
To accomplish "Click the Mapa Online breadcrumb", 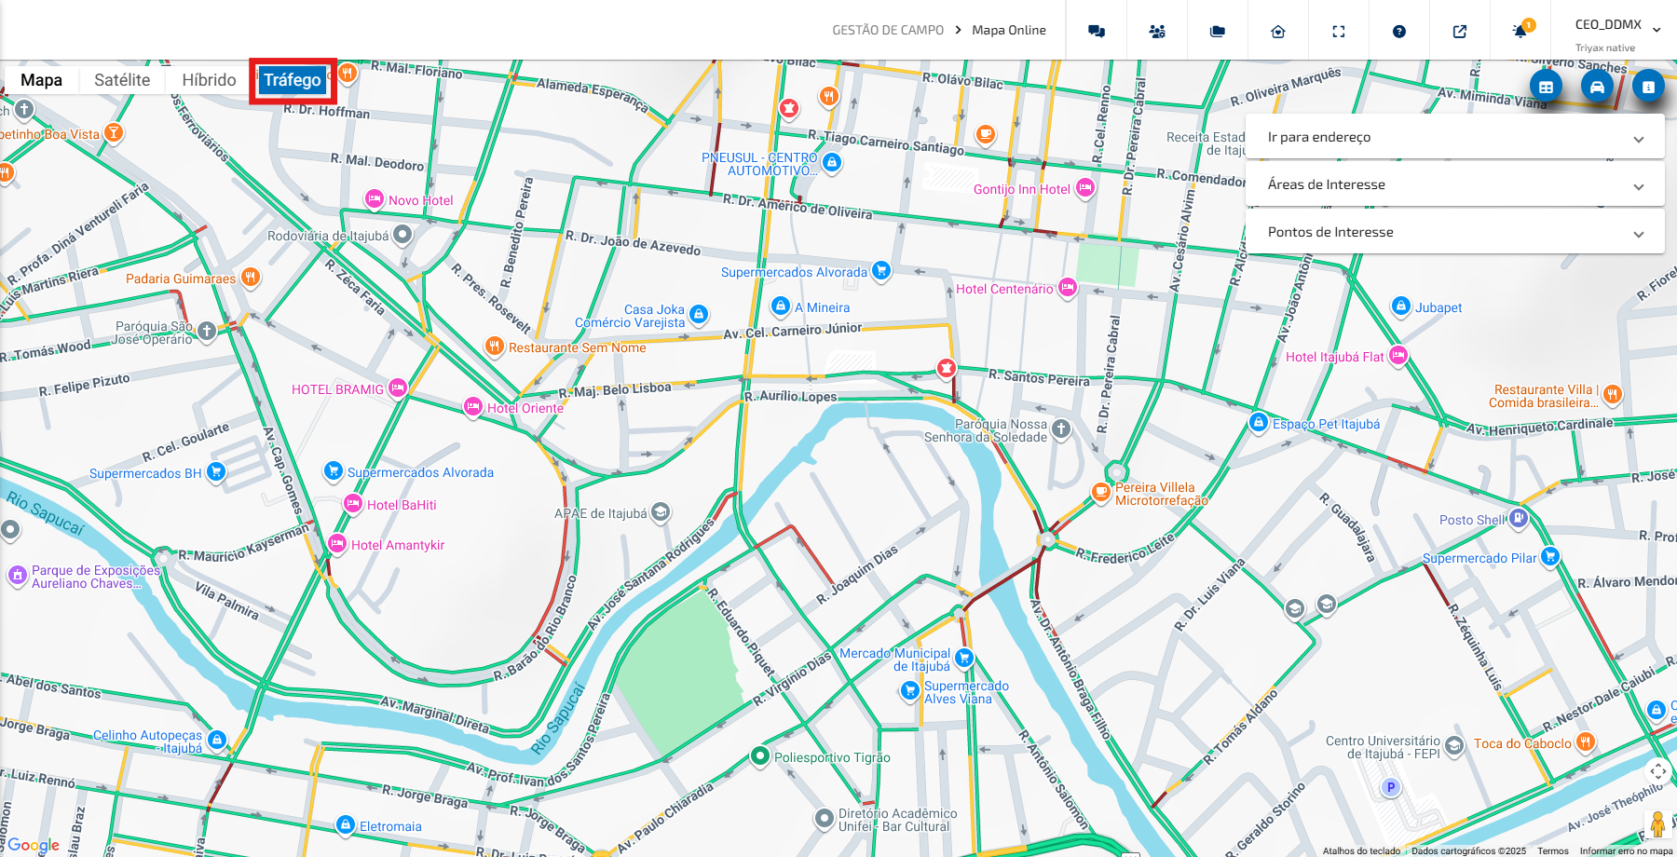I will 1009,30.
